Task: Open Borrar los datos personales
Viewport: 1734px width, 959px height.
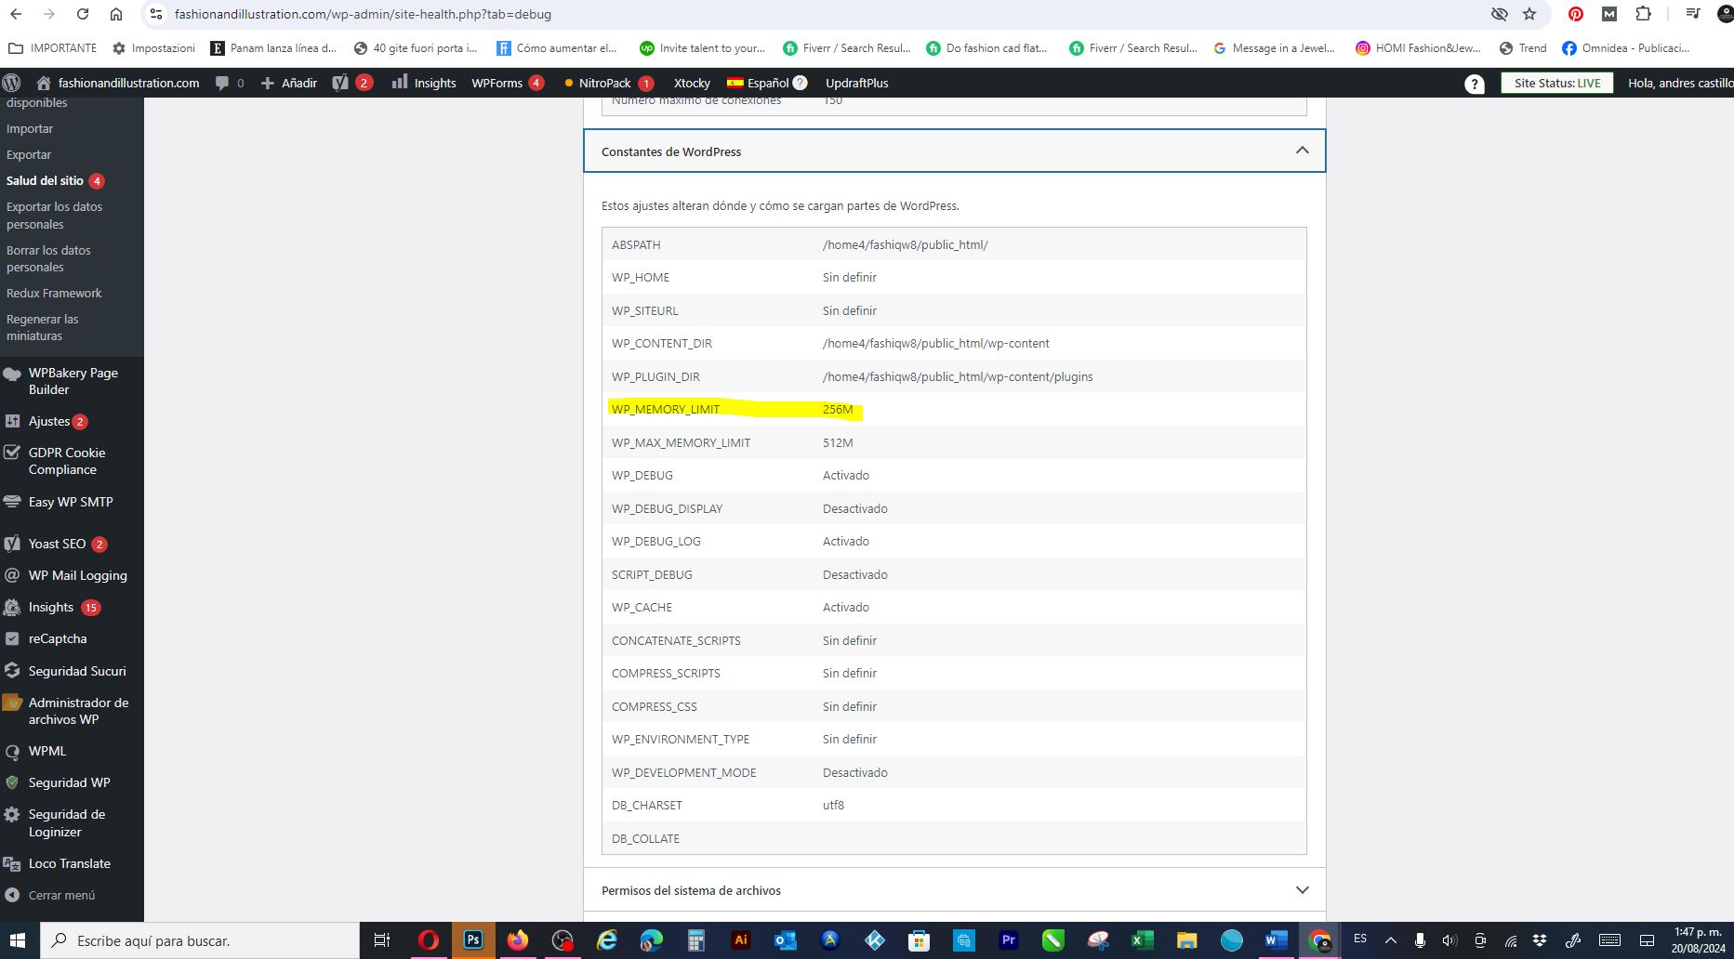Action: (48, 258)
